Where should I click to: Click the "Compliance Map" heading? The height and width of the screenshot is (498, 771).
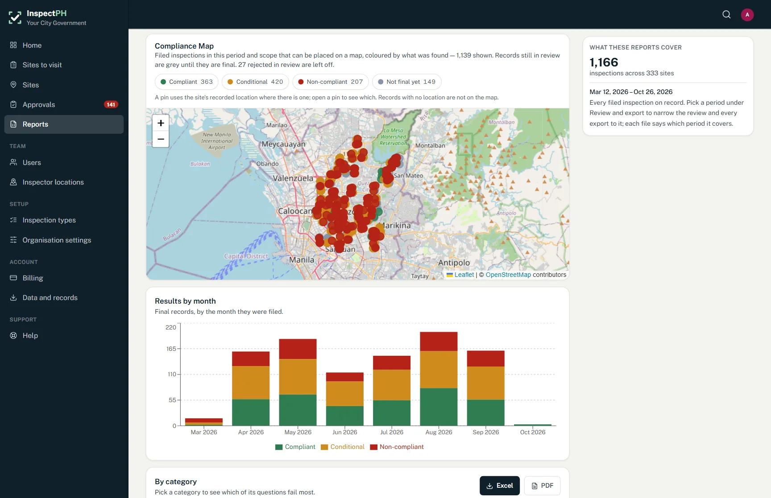[x=184, y=46]
